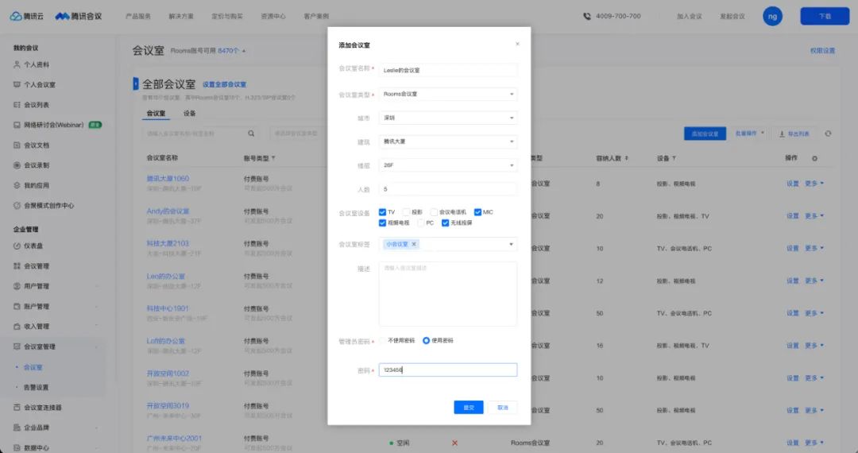The height and width of the screenshot is (453, 858).
Task: Click the 腾讯会议 logo in header
Action: pos(78,17)
